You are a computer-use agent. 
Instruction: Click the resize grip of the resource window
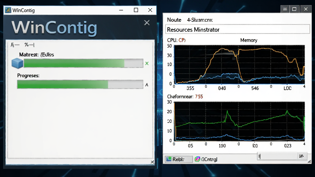309,162
